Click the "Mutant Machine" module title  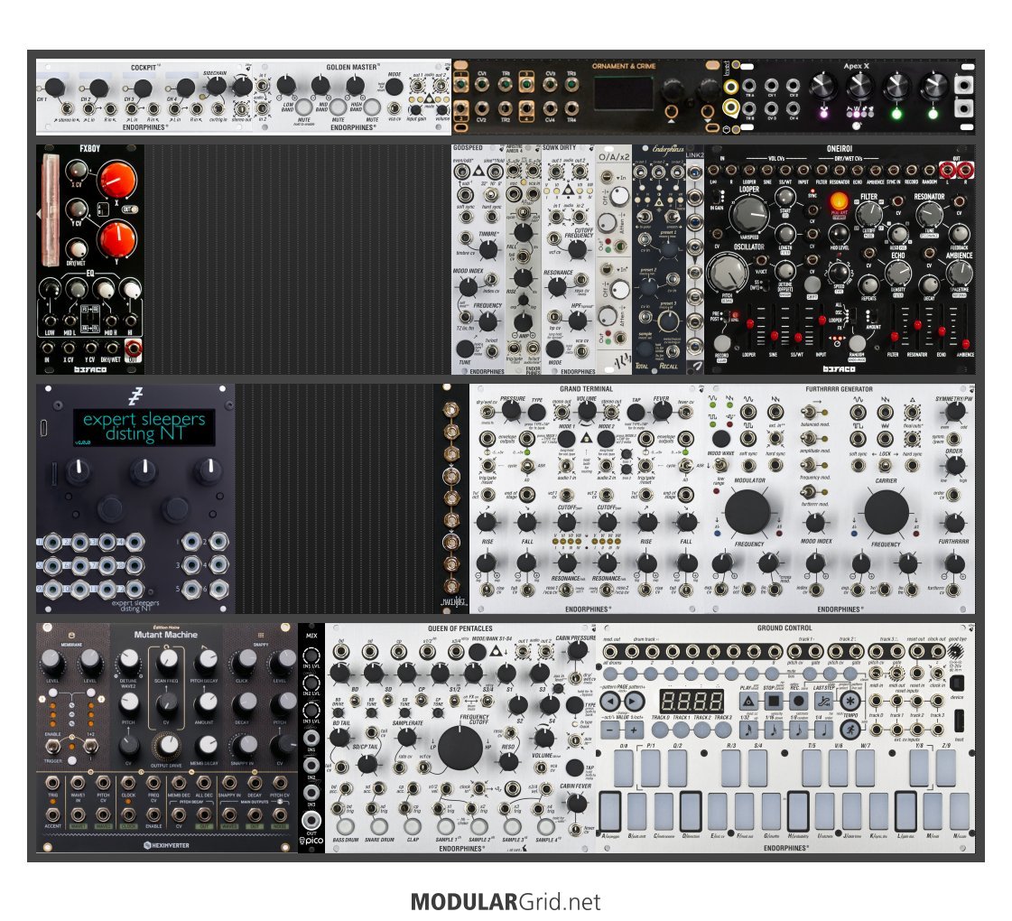click(166, 635)
